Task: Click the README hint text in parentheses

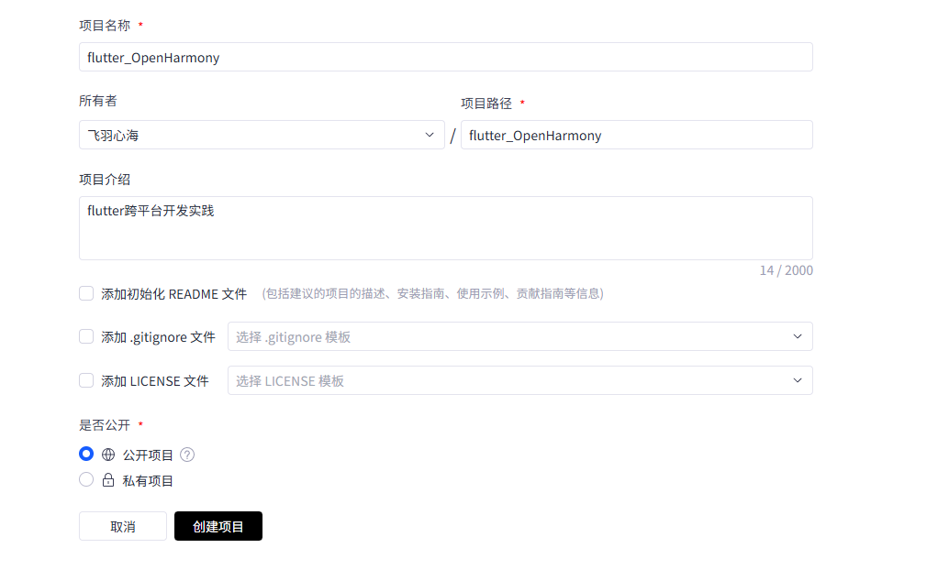Action: pyautogui.click(x=432, y=293)
